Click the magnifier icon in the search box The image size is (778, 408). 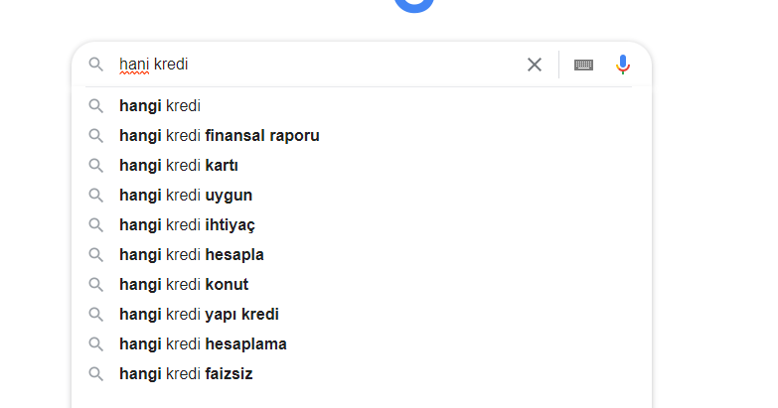[95, 65]
